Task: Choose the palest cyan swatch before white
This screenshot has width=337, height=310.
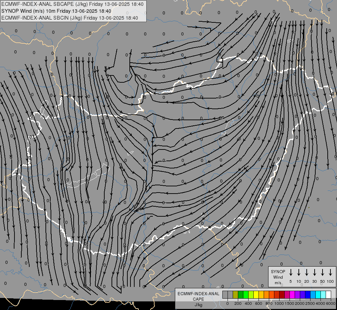Action: pos(324,295)
